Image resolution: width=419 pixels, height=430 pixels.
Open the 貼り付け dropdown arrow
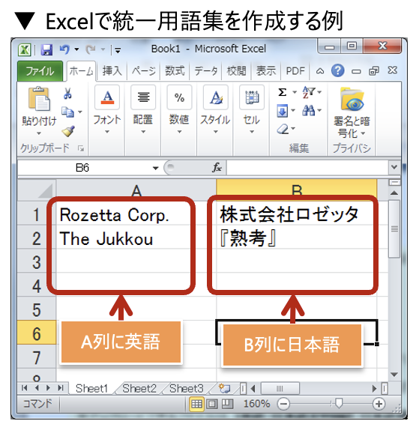pyautogui.click(x=39, y=133)
